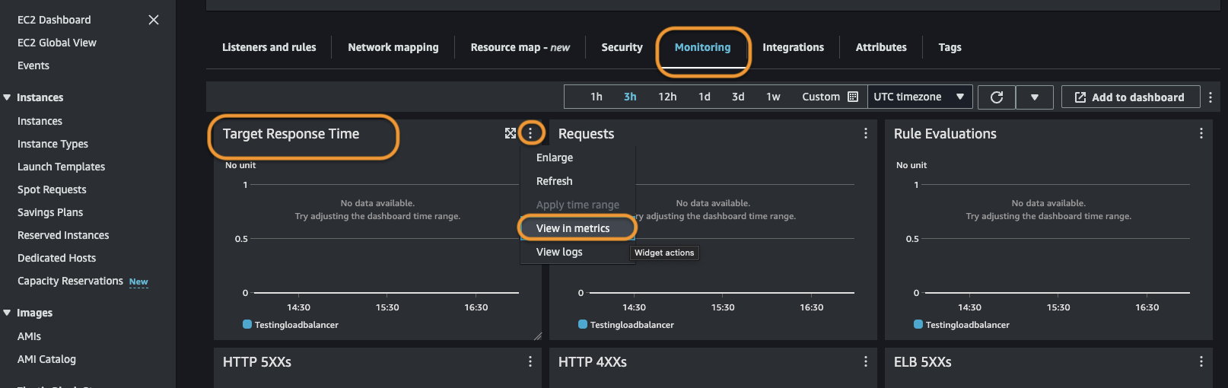Switch to the Integrations tab
The height and width of the screenshot is (388, 1228).
[793, 47]
